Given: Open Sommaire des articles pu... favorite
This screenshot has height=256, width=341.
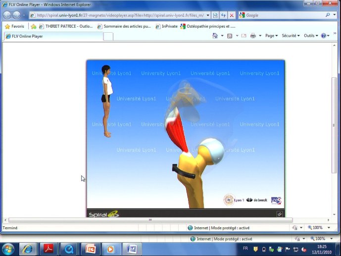Looking at the screenshot, I should [124, 26].
